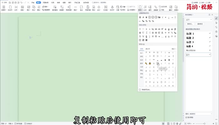
Task: Click the 清除格式 button
Action: (x=200, y=24)
